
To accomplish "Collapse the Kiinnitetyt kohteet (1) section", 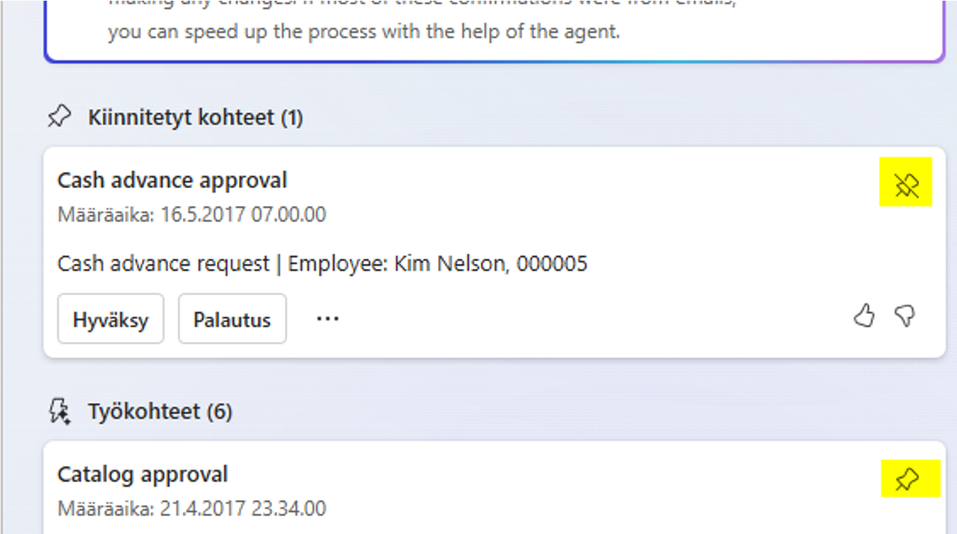I will pyautogui.click(x=196, y=117).
